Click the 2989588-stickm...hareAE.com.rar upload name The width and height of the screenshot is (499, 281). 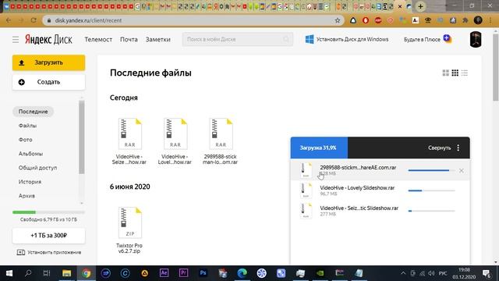click(x=358, y=168)
